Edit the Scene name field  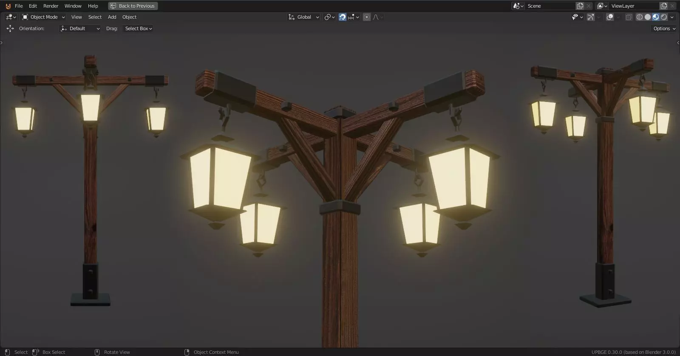[550, 6]
